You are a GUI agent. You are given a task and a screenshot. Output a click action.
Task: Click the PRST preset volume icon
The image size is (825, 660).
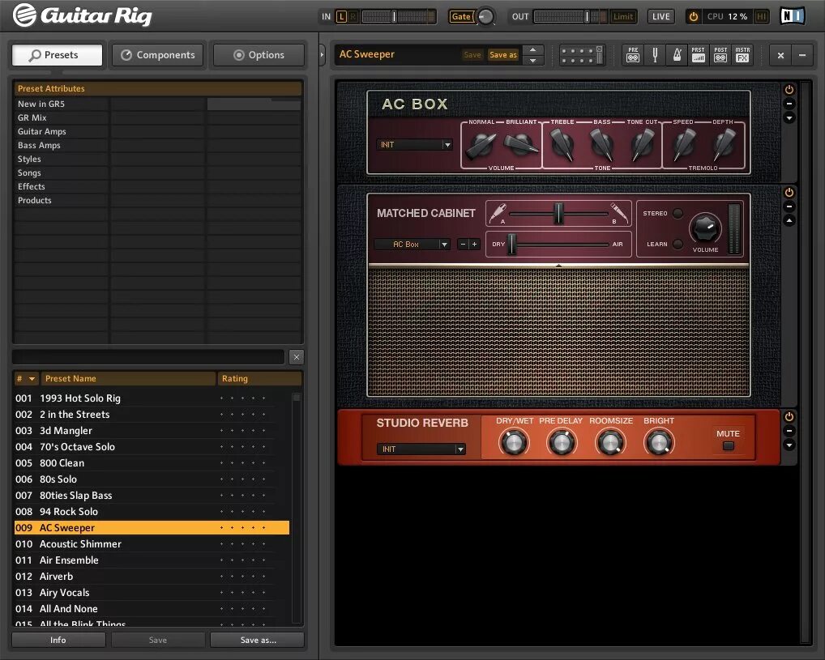[699, 54]
